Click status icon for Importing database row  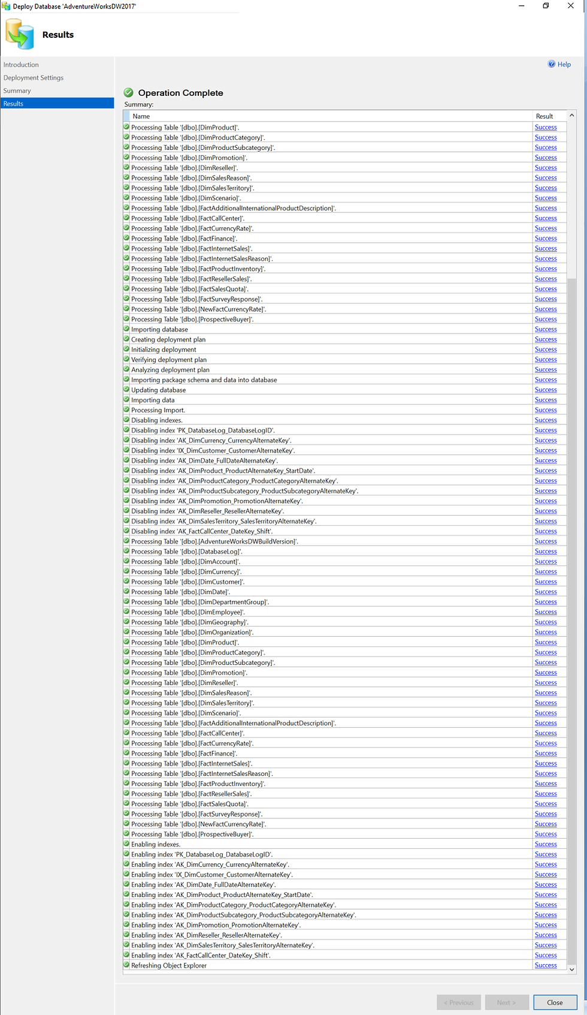pyautogui.click(x=126, y=329)
